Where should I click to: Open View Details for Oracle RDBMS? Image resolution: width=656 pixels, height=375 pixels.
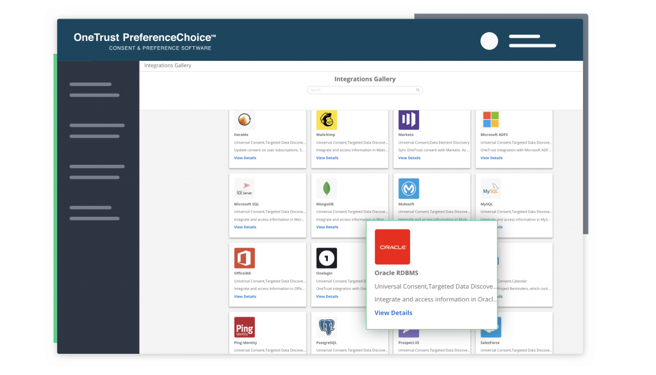coord(393,313)
